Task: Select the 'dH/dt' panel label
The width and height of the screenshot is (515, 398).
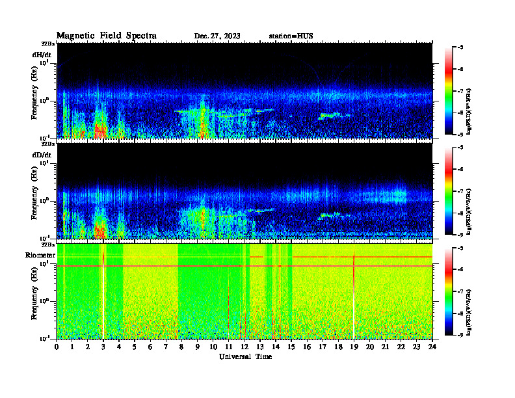Action: click(x=42, y=55)
